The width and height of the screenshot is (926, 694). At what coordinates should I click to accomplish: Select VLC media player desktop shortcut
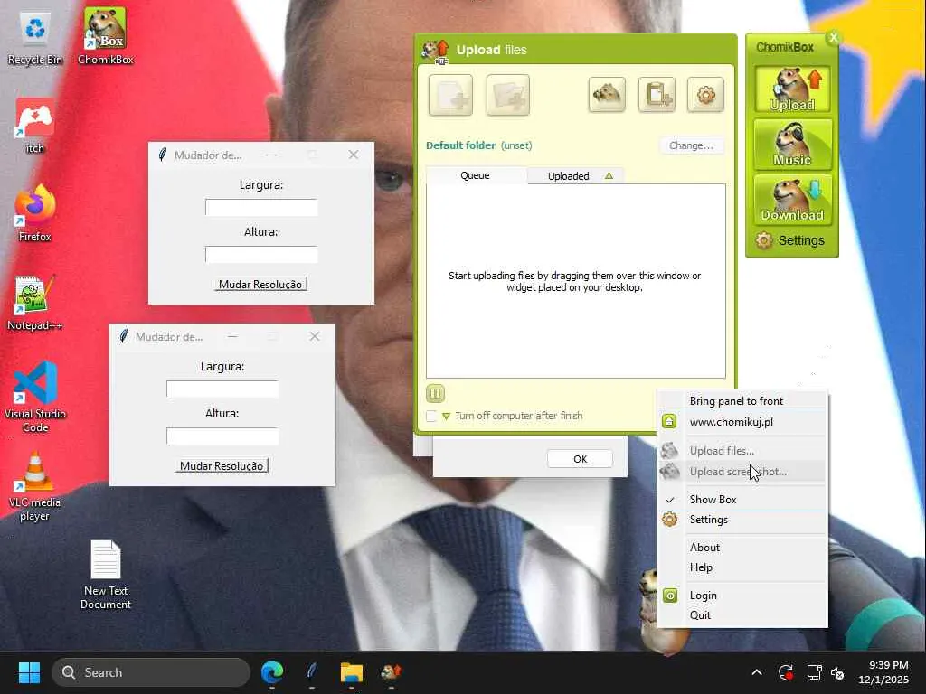pos(35,486)
